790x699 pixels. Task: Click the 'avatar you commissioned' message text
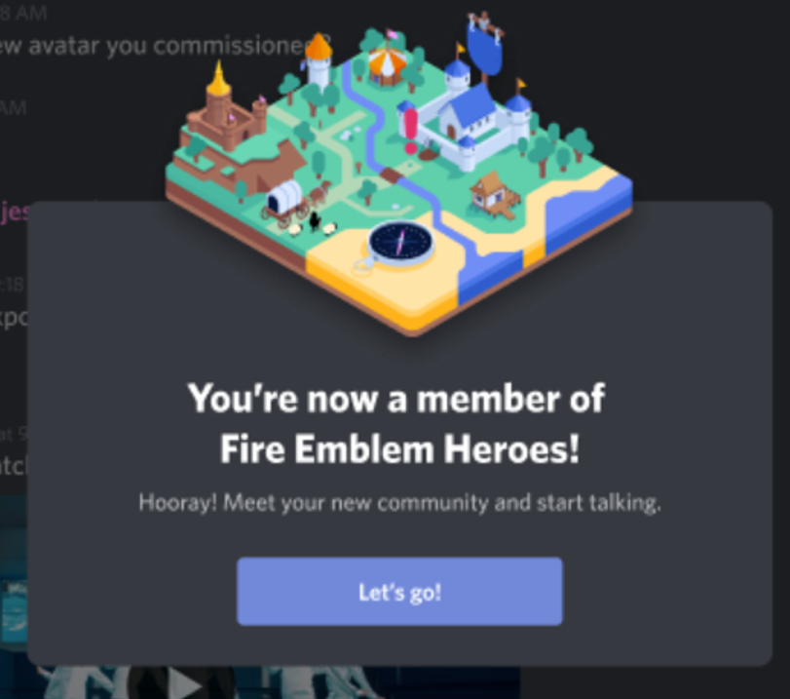pyautogui.click(x=167, y=47)
